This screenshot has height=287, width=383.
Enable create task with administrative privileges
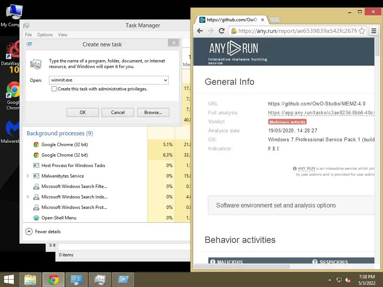pyautogui.click(x=54, y=89)
